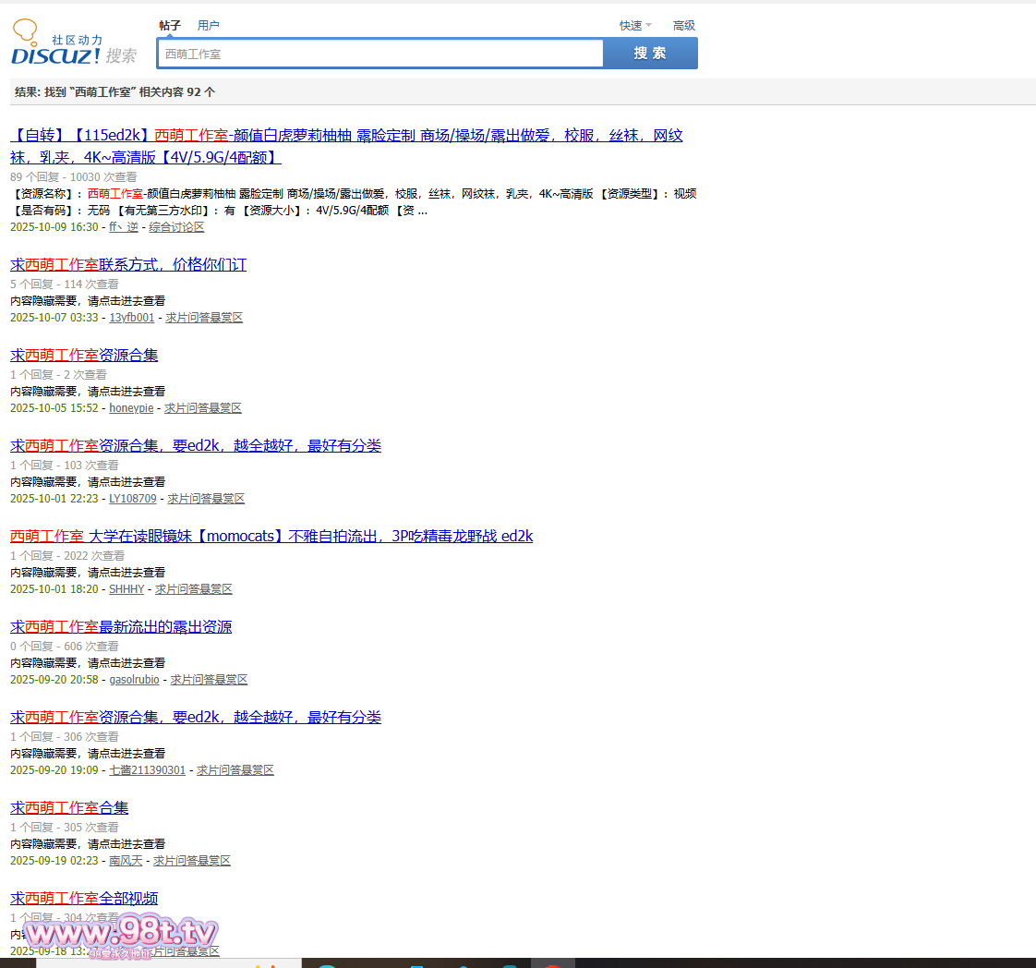This screenshot has height=968, width=1036.
Task: Open user LY108709's profile
Action: pos(133,499)
